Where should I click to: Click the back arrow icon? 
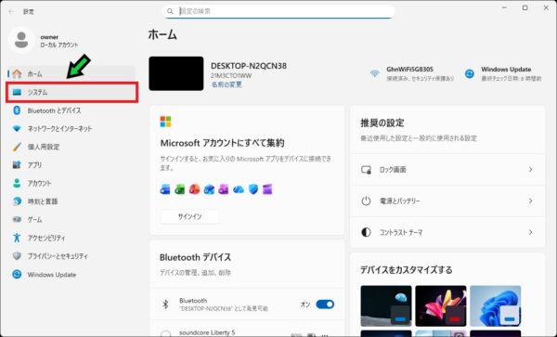coord(11,11)
